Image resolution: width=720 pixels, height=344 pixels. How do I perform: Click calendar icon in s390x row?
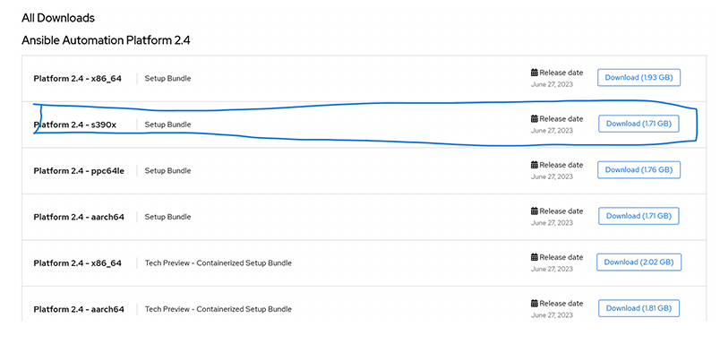point(535,119)
